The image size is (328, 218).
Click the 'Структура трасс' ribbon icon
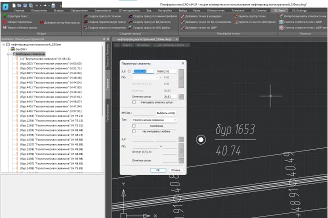click(4, 16)
